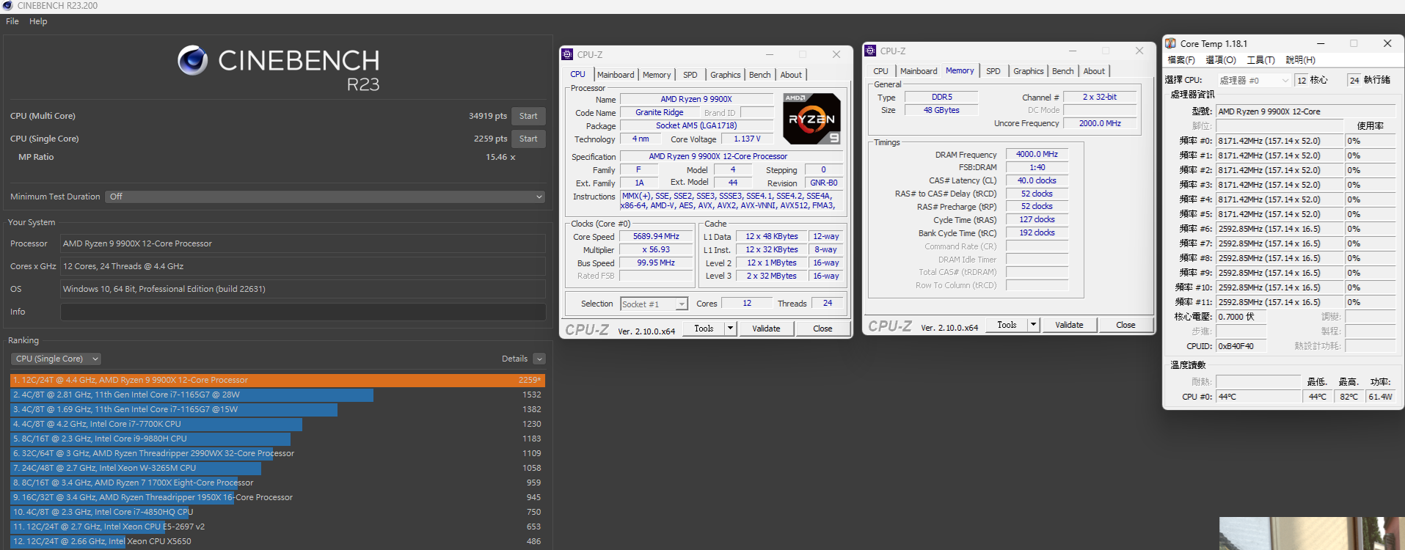Start the CPU (Multi Core) test

(x=528, y=116)
